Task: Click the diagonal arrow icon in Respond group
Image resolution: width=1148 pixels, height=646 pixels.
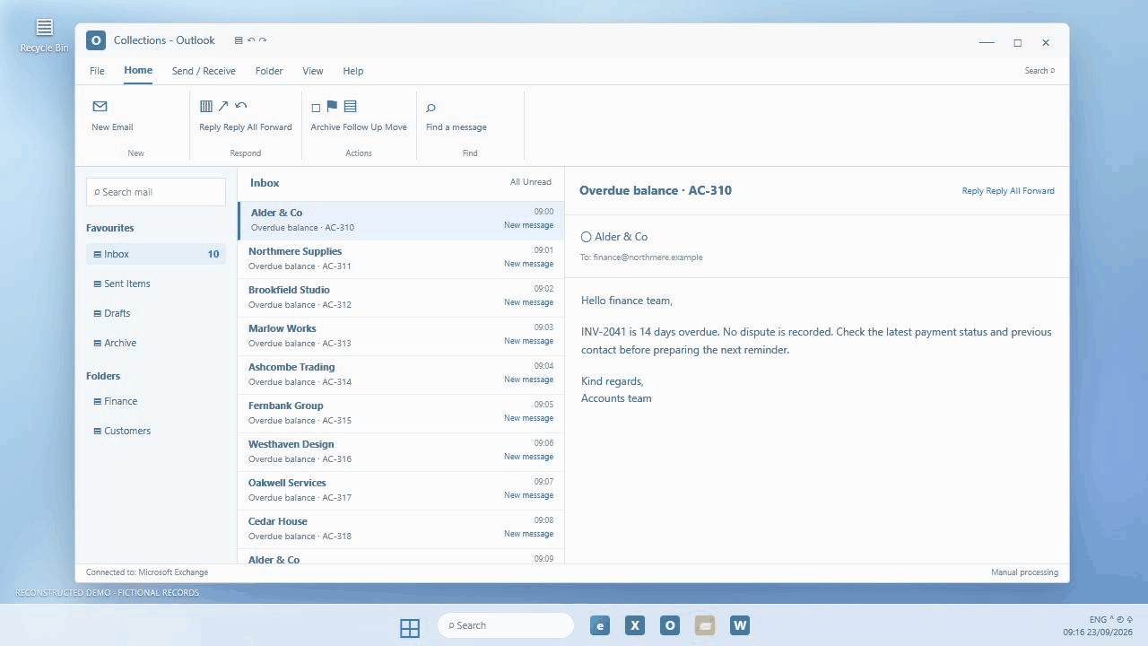Action: coord(223,107)
